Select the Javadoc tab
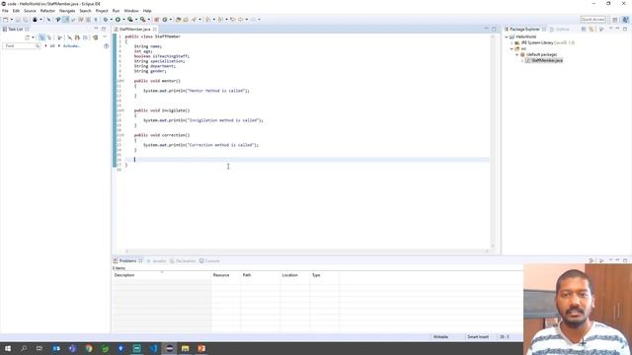This screenshot has width=632, height=355. (156, 261)
